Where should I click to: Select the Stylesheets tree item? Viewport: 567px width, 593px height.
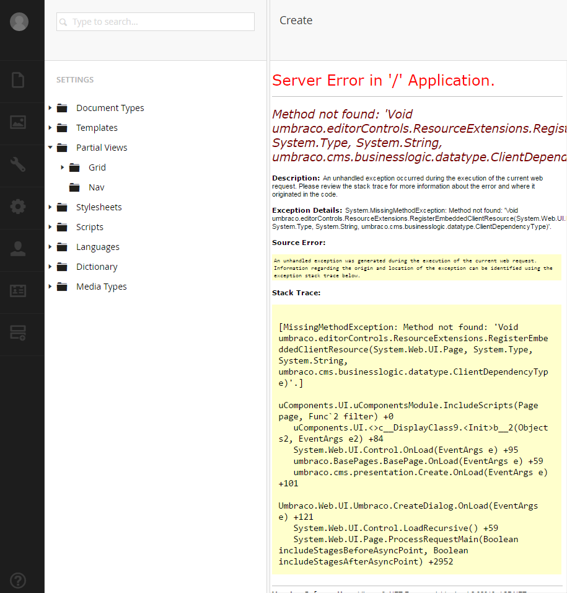tap(99, 207)
